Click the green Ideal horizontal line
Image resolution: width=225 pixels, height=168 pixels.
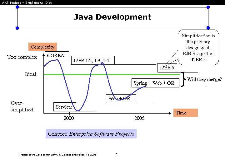[112, 74]
